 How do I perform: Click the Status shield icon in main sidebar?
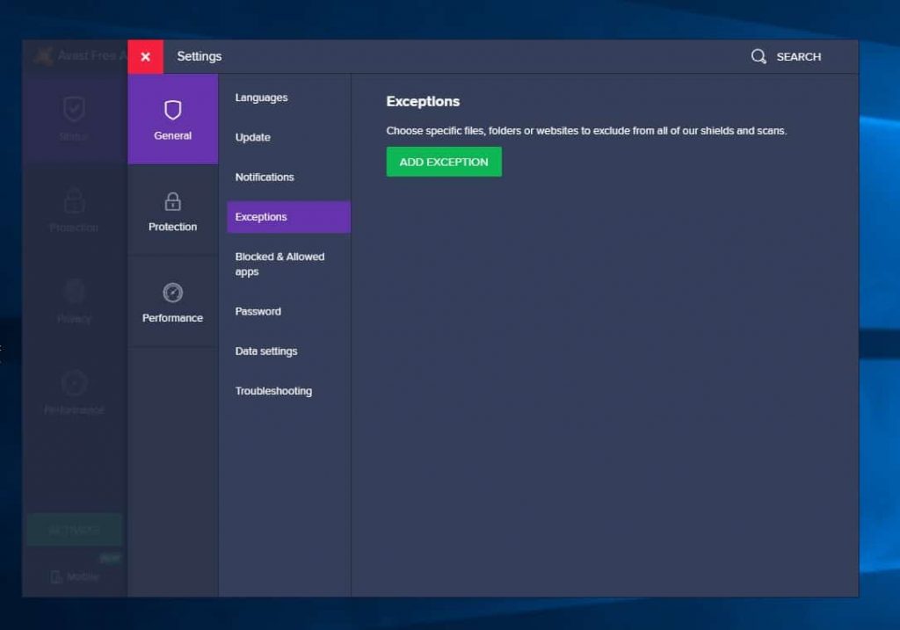pos(74,110)
